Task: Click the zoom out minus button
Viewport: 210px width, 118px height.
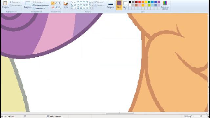Action: 191,116
